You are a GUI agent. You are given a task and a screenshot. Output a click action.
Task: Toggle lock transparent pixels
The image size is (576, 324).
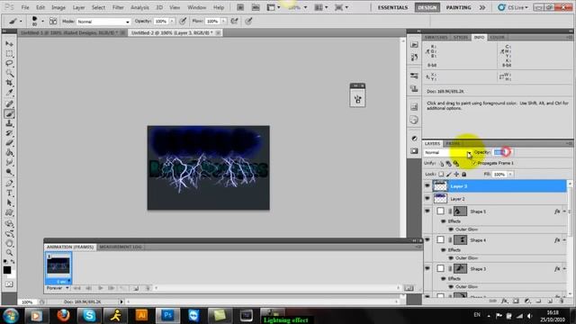441,174
